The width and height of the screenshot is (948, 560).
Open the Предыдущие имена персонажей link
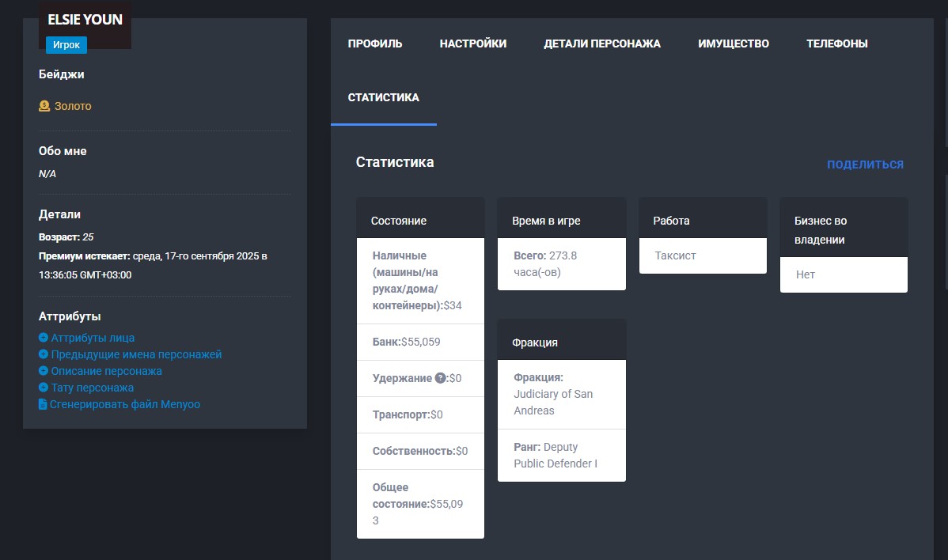click(x=136, y=354)
